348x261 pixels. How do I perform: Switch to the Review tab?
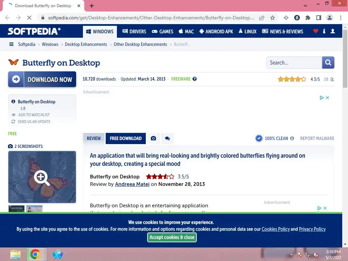click(x=94, y=139)
